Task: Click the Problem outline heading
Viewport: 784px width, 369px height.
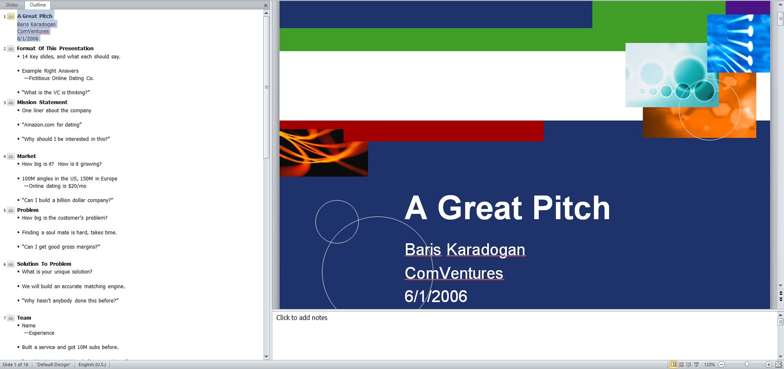Action: click(x=28, y=210)
